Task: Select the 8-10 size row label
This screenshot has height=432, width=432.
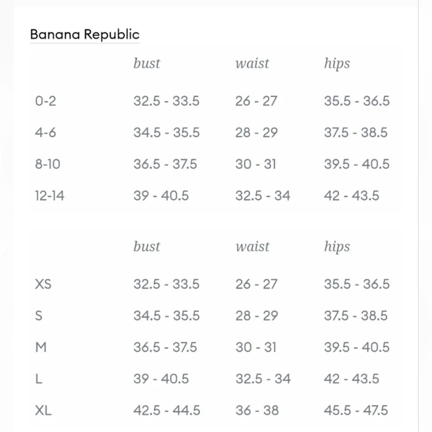Action: [x=48, y=164]
